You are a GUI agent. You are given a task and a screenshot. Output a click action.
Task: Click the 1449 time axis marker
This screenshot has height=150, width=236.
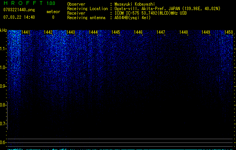coord(206,32)
